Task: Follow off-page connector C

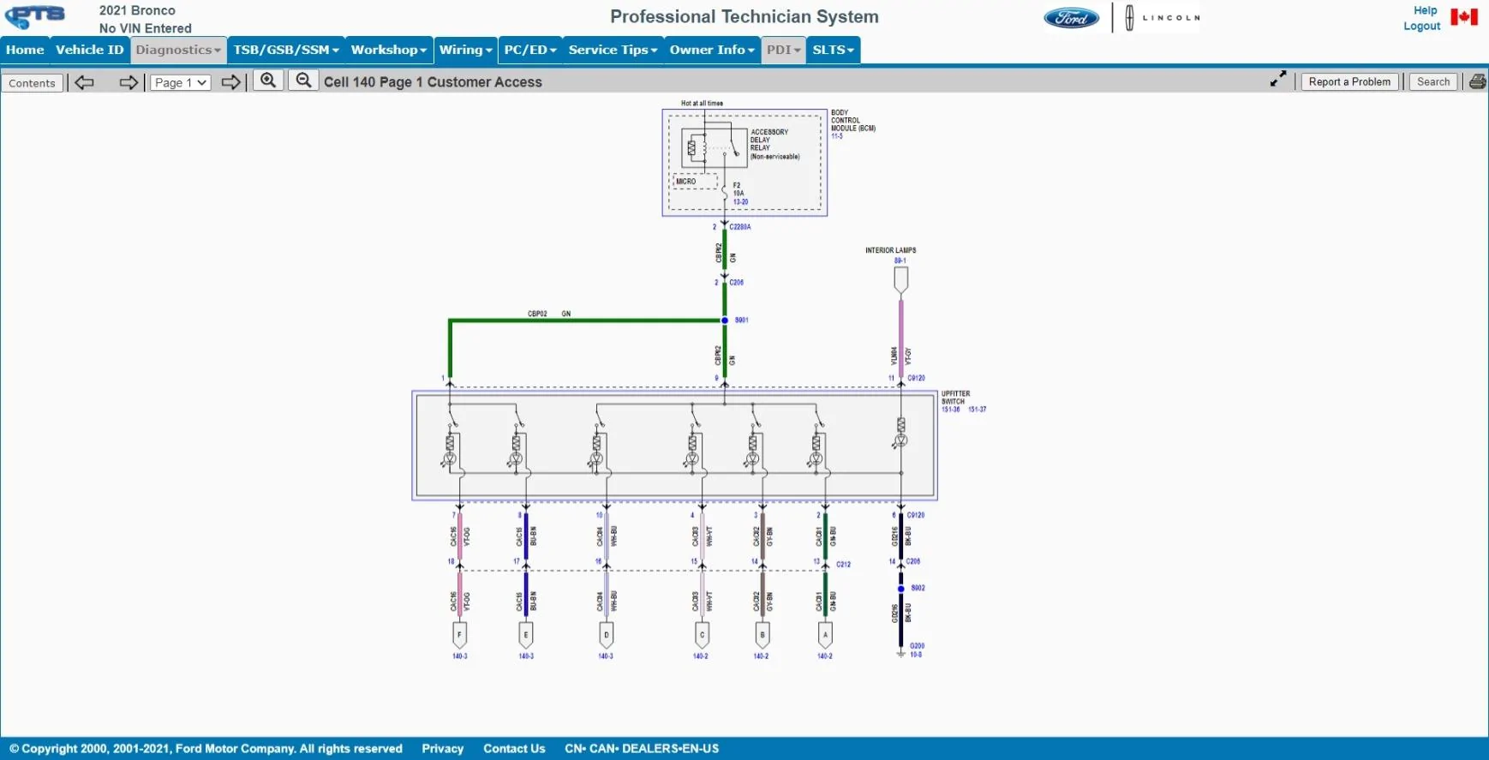Action: pos(702,635)
